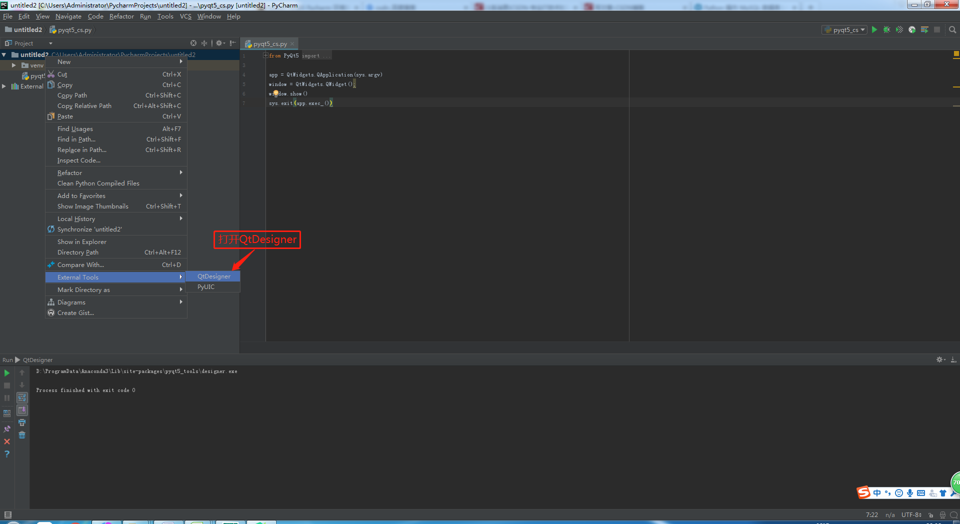Open the VCS menu
960x524 pixels.
[x=185, y=16]
